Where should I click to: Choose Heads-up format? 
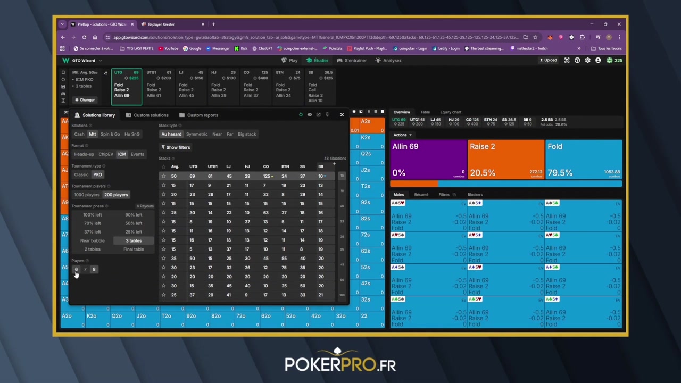pos(84,154)
